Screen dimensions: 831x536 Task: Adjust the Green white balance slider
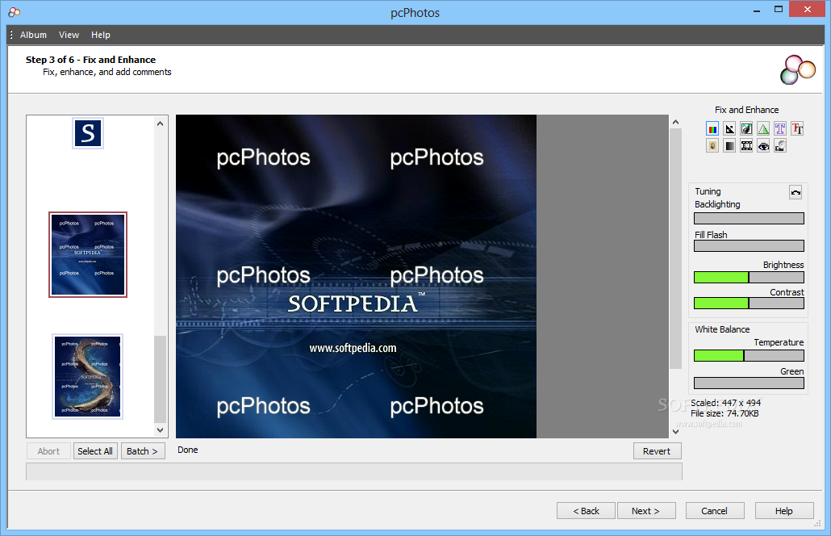pyautogui.click(x=749, y=383)
